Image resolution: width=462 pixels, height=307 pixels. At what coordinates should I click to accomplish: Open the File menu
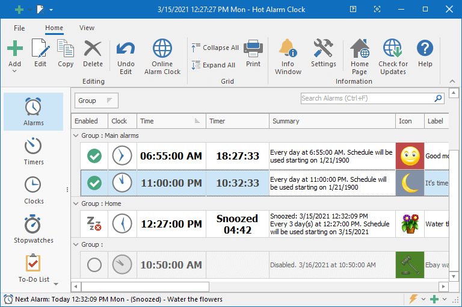19,28
